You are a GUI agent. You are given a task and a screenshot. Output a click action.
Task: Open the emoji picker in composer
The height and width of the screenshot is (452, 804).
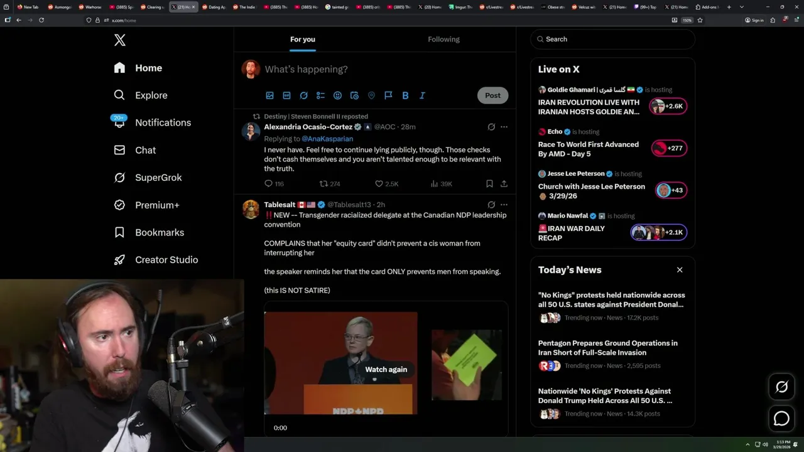coord(337,95)
